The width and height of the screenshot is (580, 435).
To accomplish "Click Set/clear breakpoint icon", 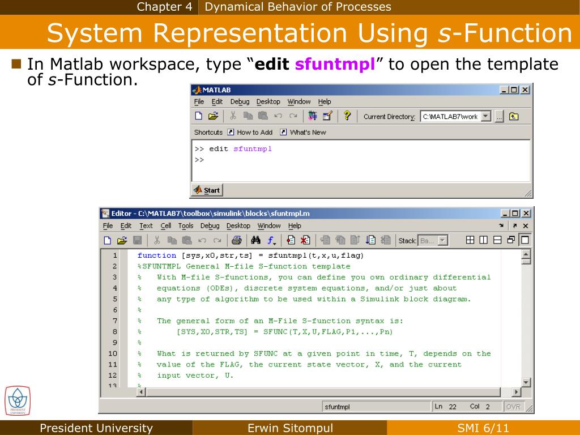I will pos(291,240).
